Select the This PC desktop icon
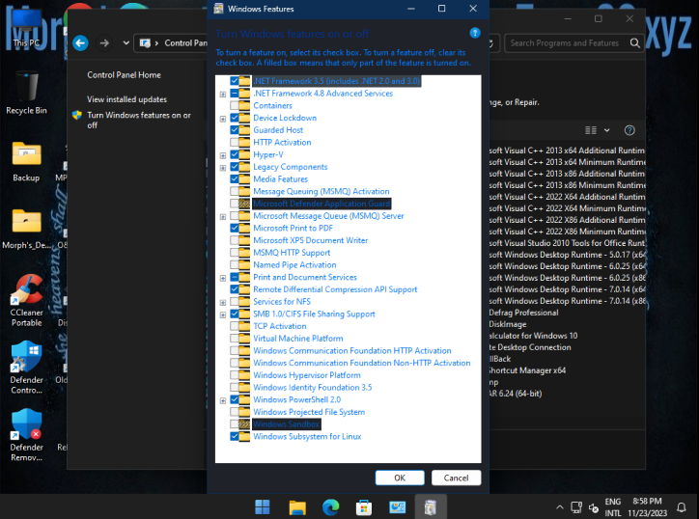This screenshot has width=699, height=519. pos(26,29)
